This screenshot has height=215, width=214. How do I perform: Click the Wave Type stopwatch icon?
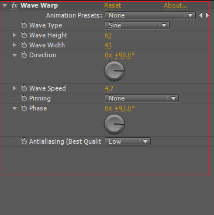[24, 25]
